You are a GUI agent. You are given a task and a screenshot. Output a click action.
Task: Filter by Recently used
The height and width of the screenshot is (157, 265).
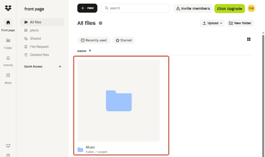pos(94,40)
